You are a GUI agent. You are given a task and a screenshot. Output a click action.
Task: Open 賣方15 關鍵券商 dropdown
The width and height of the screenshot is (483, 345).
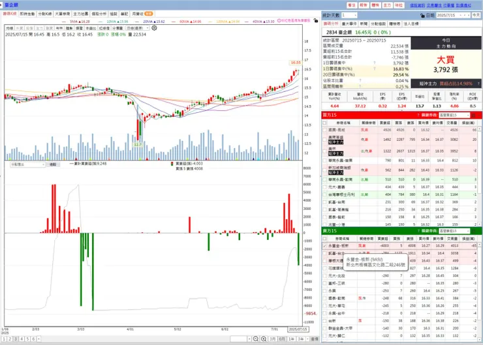tap(454, 231)
